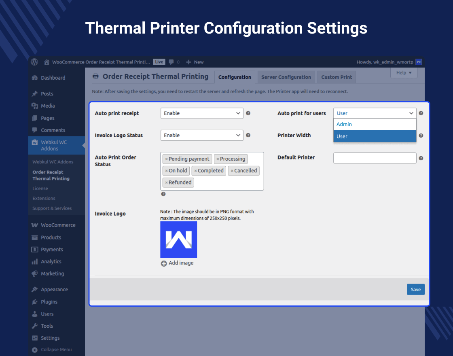Click the Plugins plug icon
The image size is (453, 356).
point(35,302)
